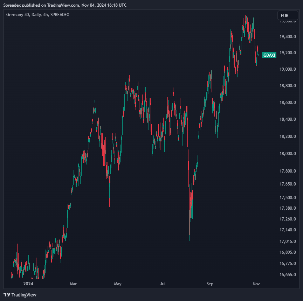The image size is (303, 301).
Task: Click the Jul time axis label
Action: click(x=163, y=283)
